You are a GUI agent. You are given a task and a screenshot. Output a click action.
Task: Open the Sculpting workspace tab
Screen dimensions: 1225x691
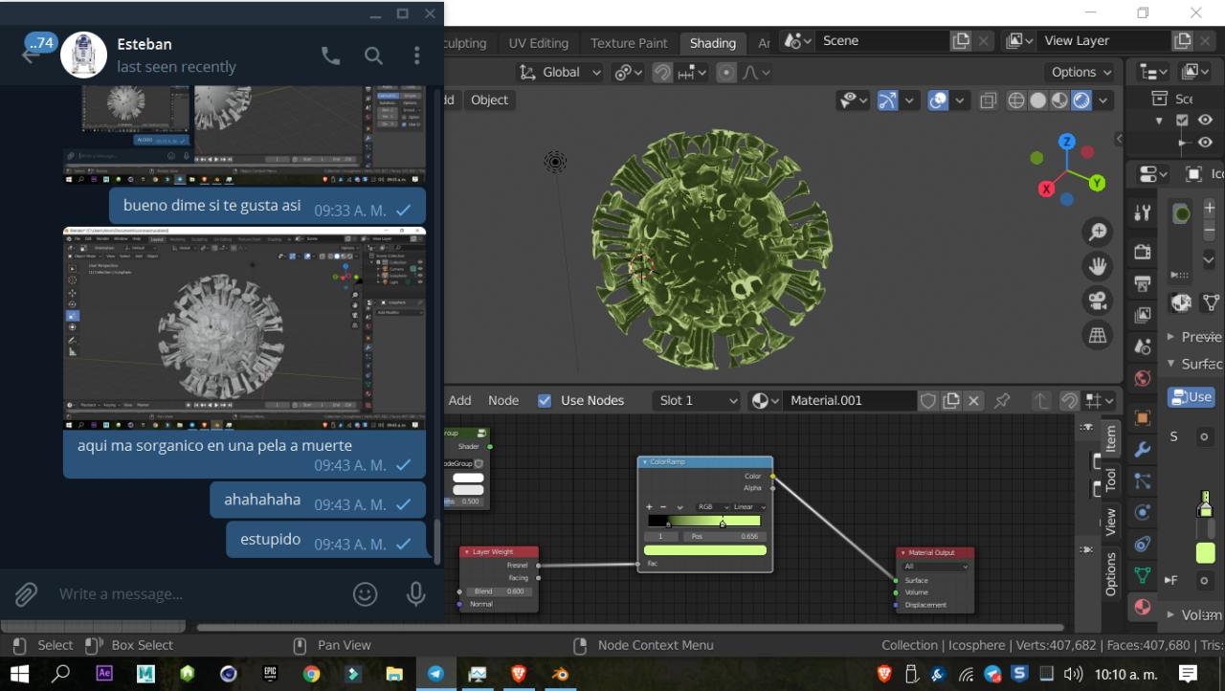(465, 43)
